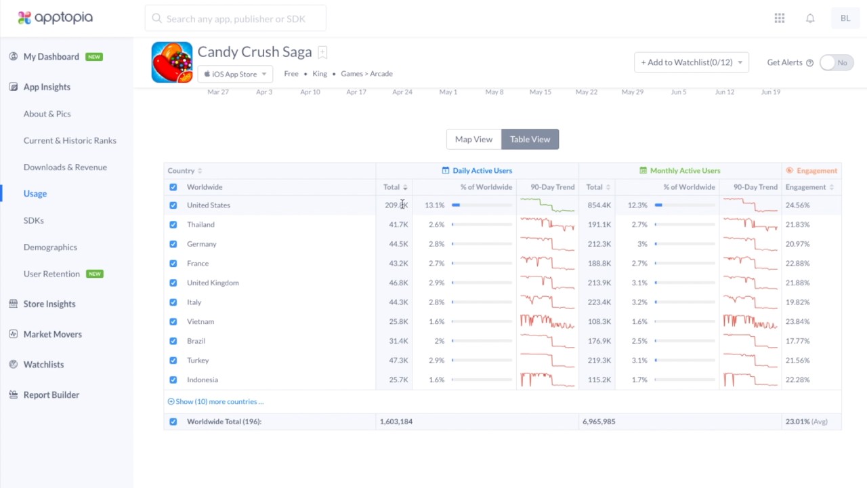Click the Daily Active Users calendar icon
Image resolution: width=867 pixels, height=488 pixels.
click(446, 171)
